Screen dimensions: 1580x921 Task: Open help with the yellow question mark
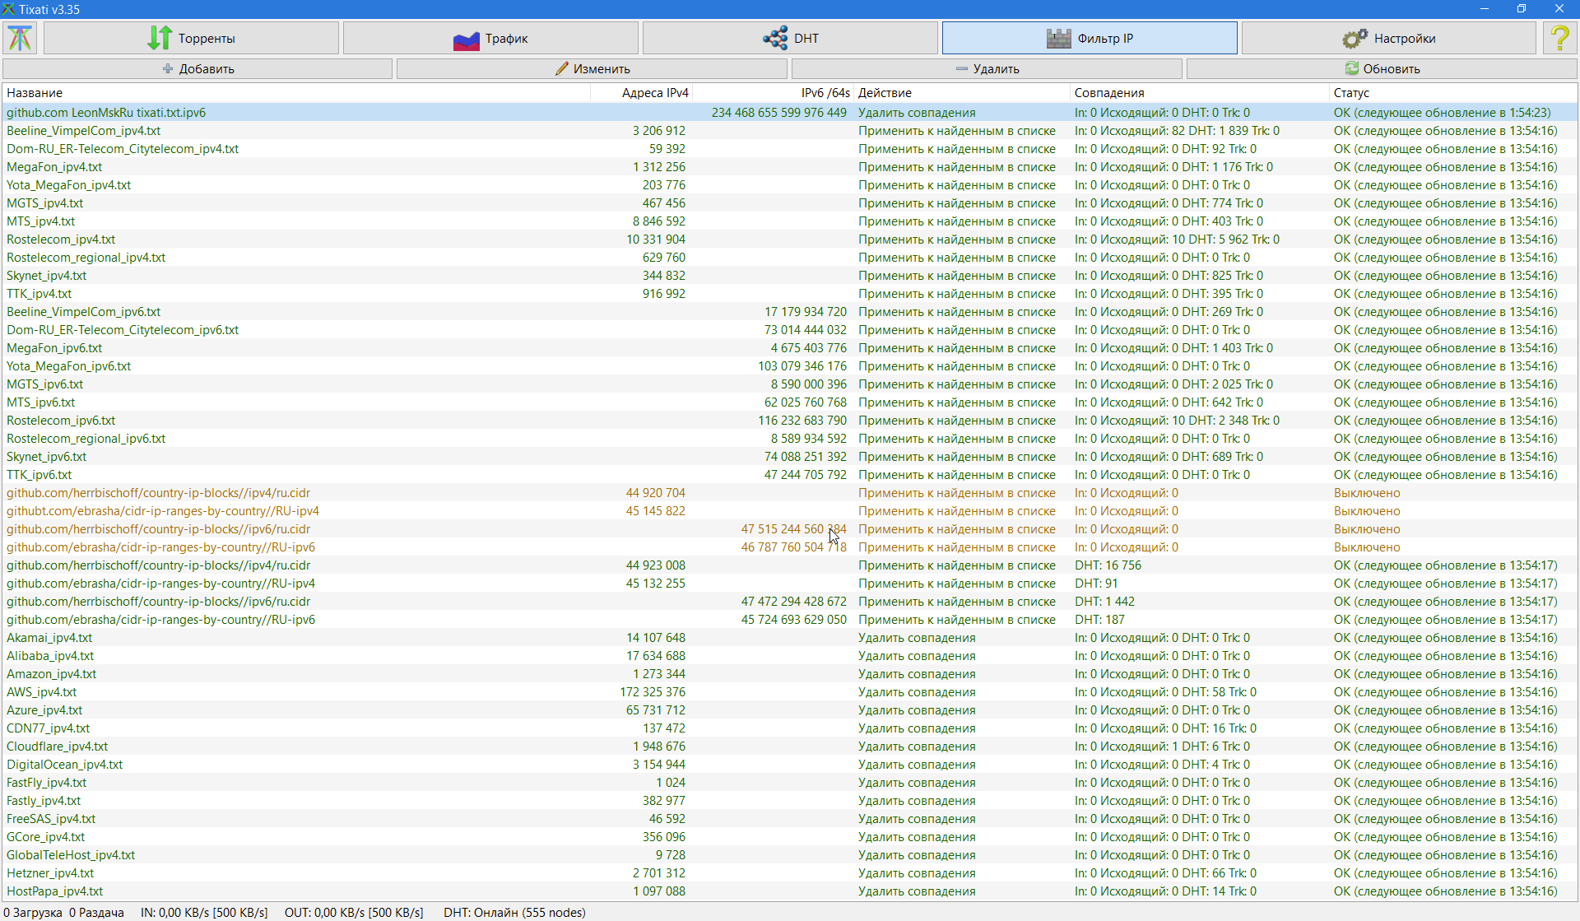point(1559,38)
